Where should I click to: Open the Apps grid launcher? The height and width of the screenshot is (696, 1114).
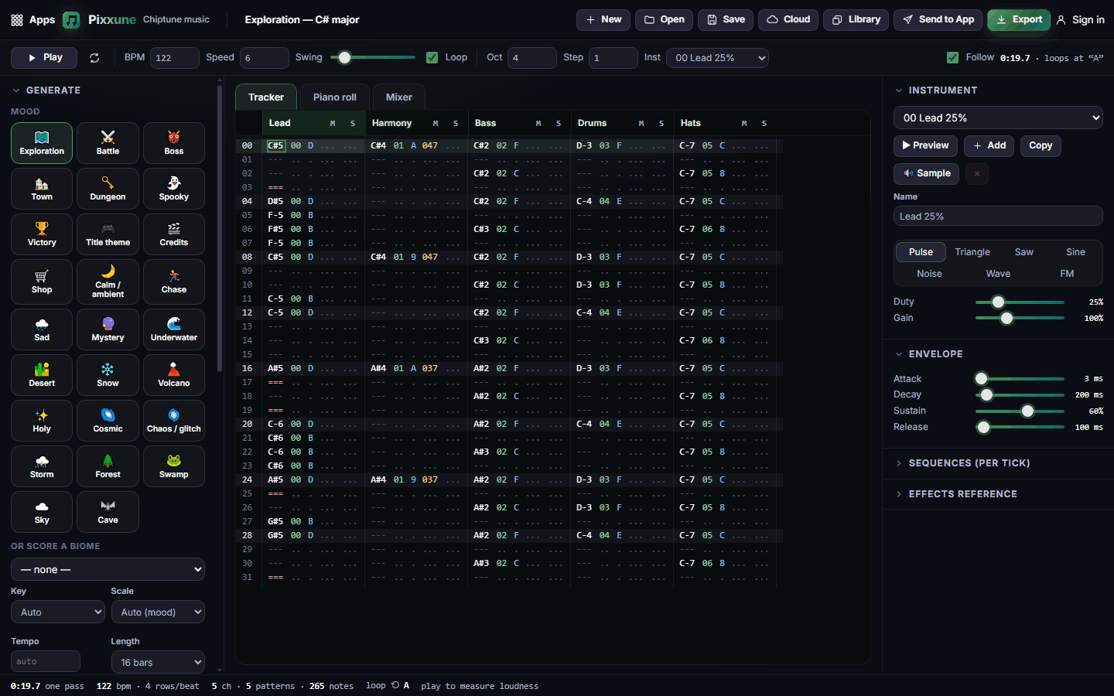pyautogui.click(x=32, y=20)
